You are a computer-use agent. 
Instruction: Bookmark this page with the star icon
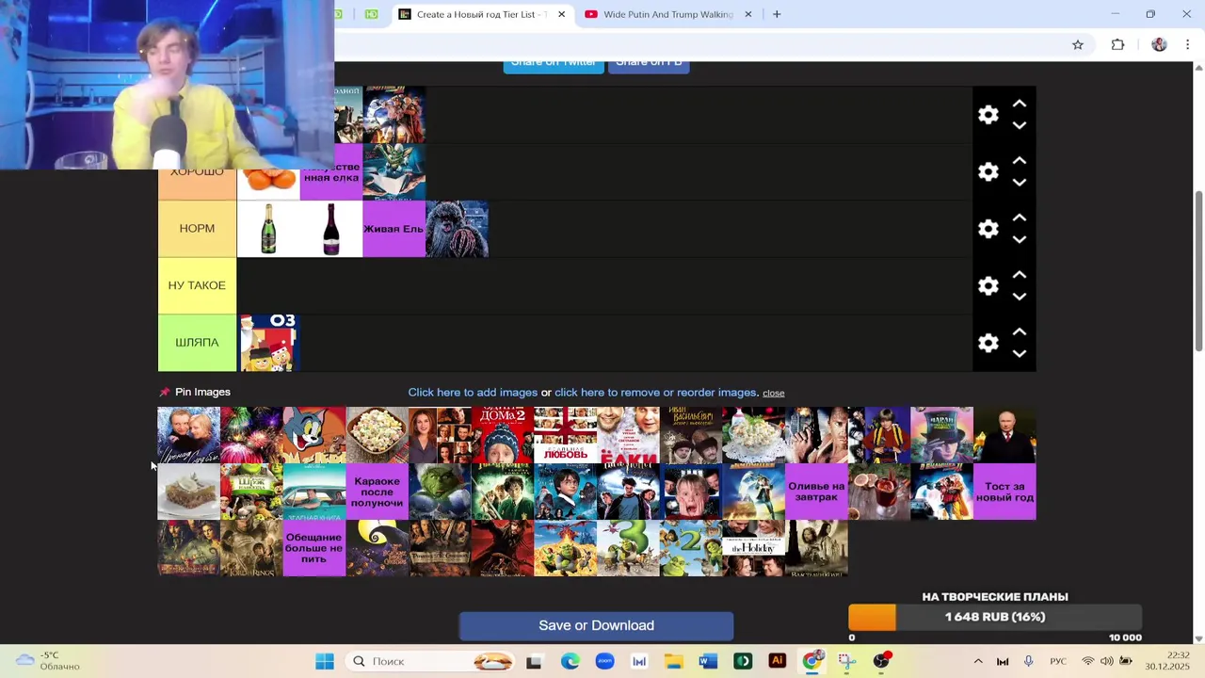1078,44
